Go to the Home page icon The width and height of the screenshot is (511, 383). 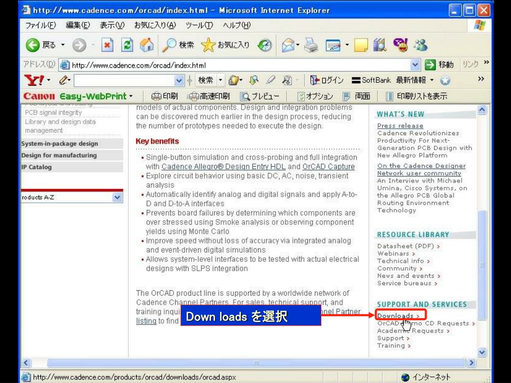pyautogui.click(x=147, y=45)
